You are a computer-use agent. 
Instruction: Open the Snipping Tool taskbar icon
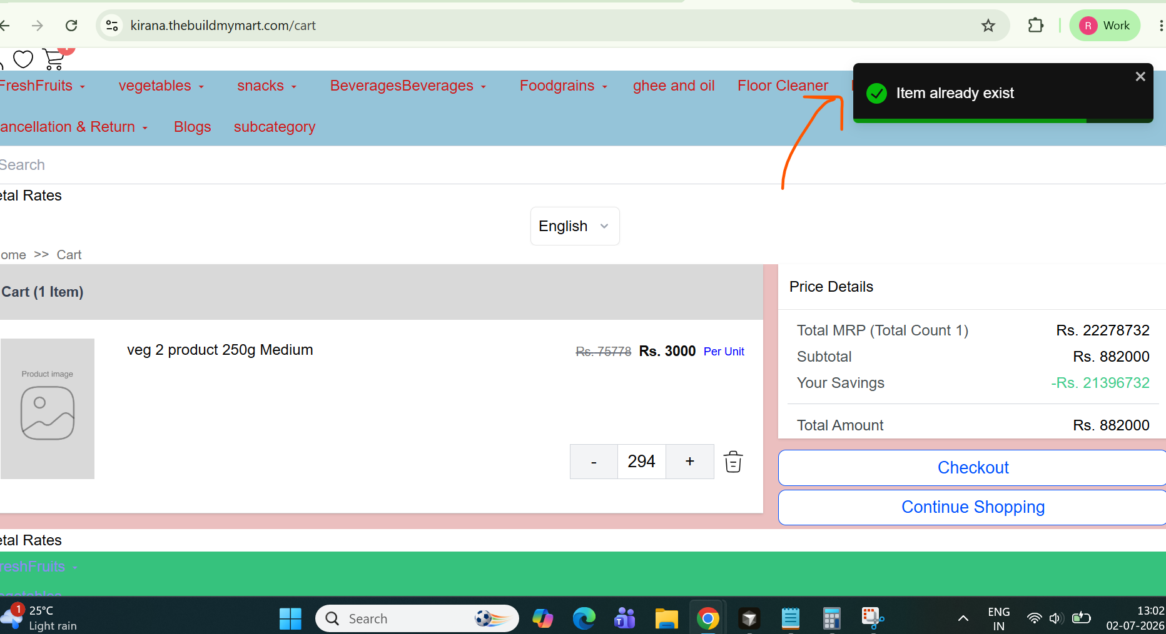[873, 618]
